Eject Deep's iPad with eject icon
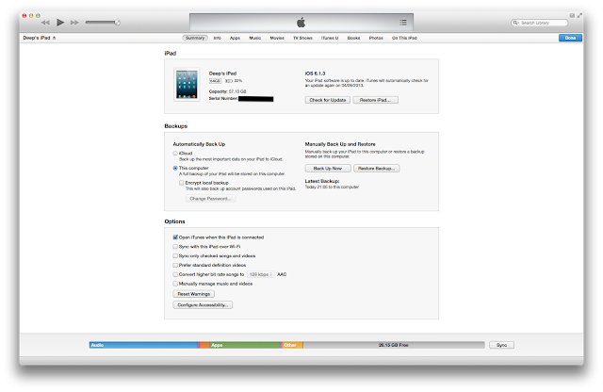Image resolution: width=603 pixels, height=392 pixels. [55, 38]
